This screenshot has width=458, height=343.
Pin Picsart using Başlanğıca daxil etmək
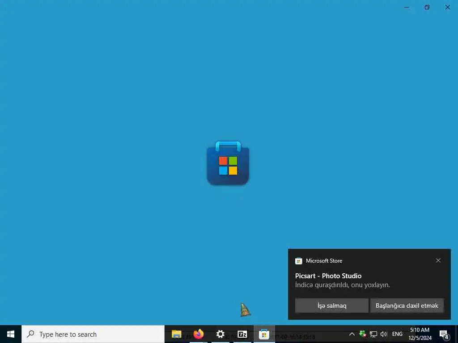click(x=407, y=305)
